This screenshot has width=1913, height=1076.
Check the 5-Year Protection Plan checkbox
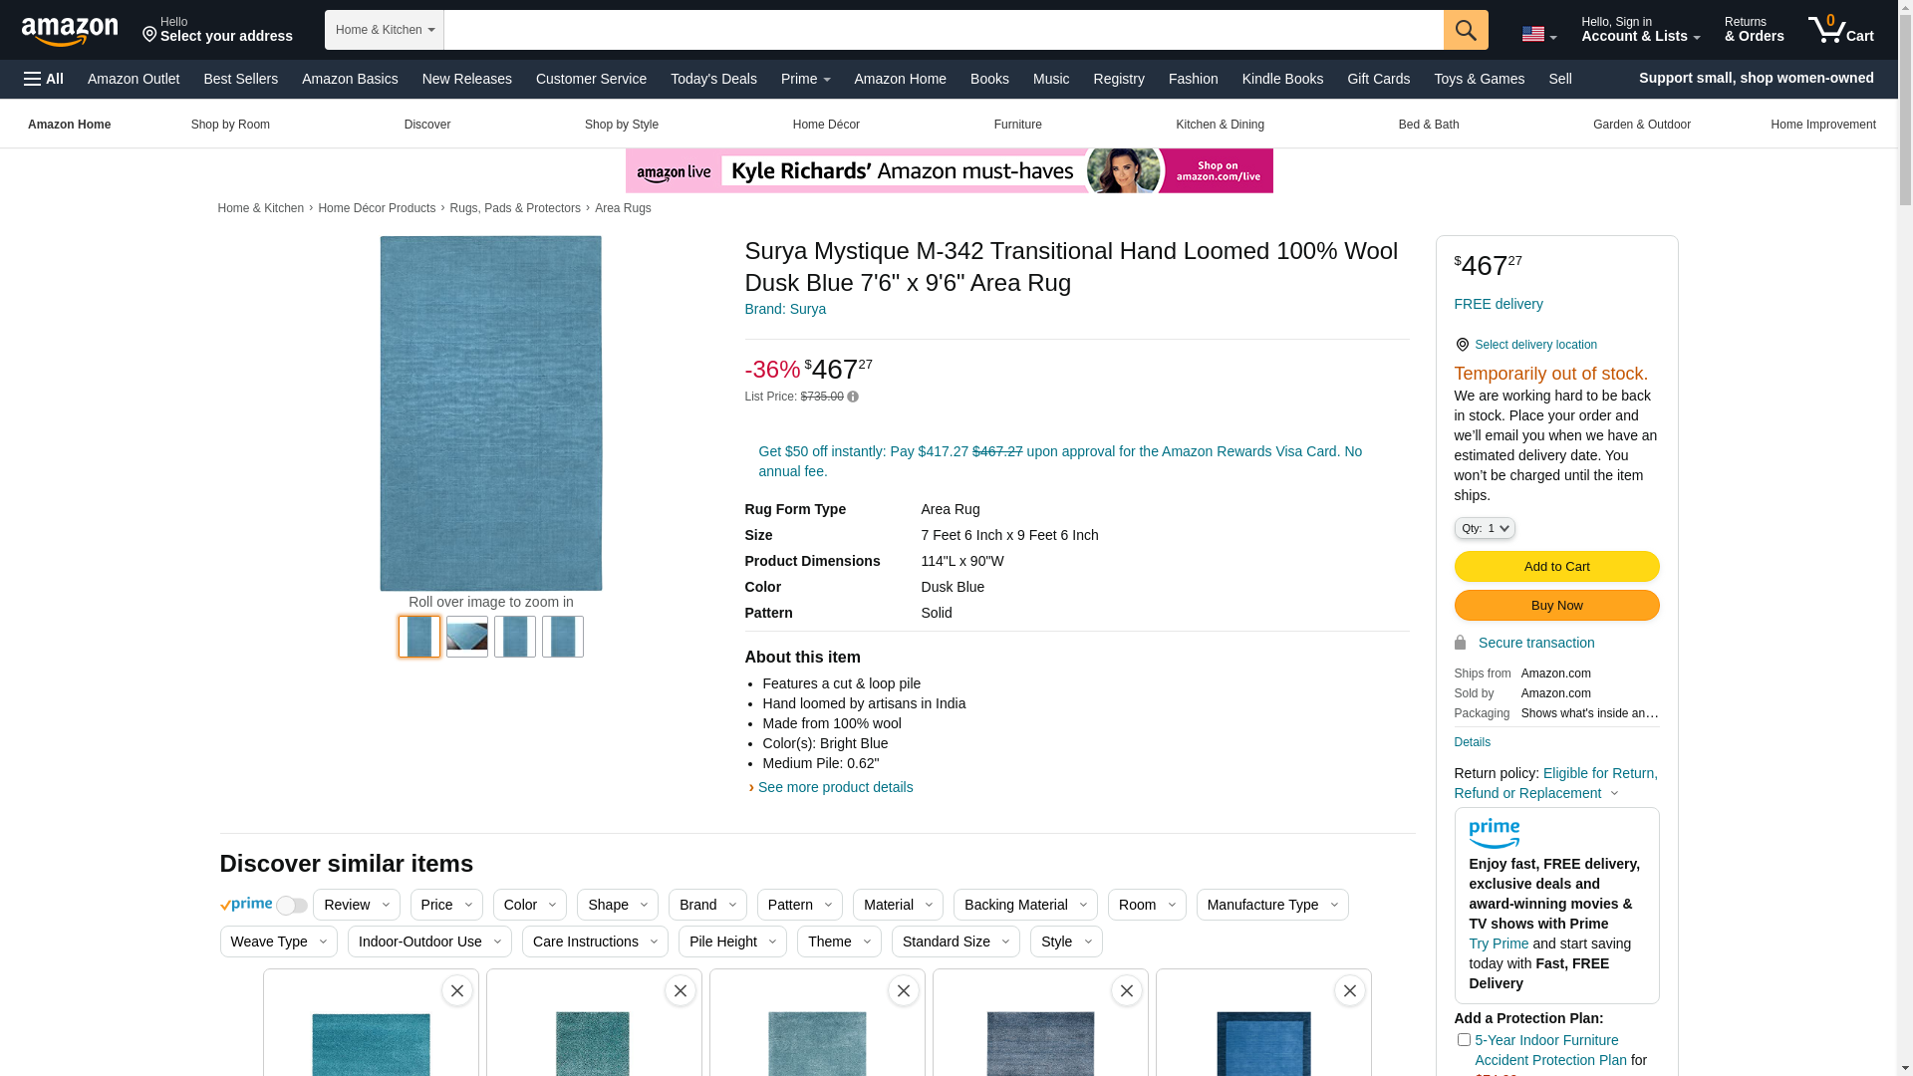[1463, 1040]
